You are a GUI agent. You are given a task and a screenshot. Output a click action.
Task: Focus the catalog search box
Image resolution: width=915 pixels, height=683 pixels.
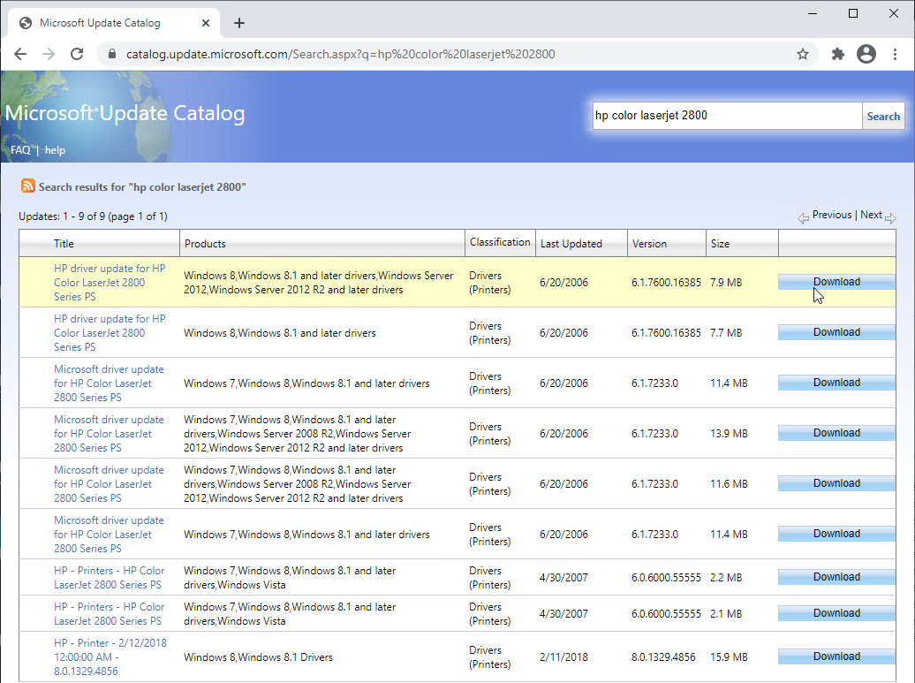pos(727,116)
